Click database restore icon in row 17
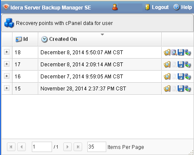This screenshot has height=155, width=194. point(188,65)
